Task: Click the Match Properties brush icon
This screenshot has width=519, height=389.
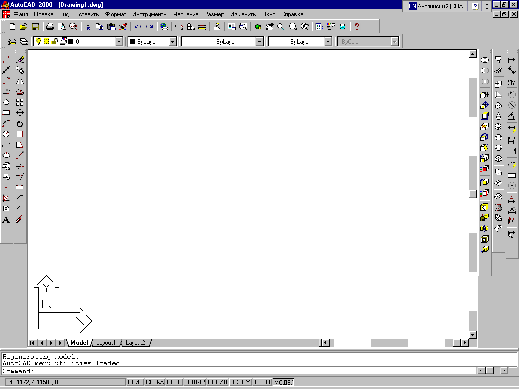Action: coord(123,27)
